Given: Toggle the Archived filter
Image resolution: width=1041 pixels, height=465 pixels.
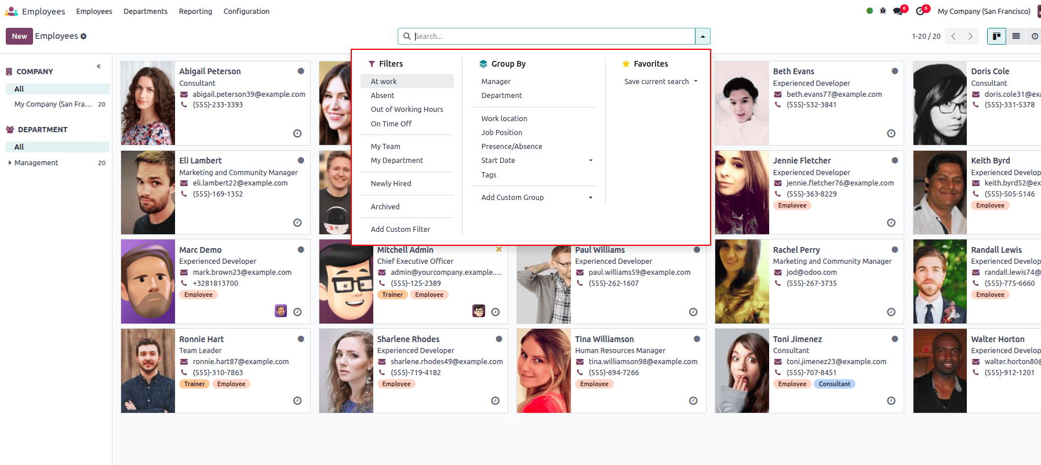Looking at the screenshot, I should (407, 206).
